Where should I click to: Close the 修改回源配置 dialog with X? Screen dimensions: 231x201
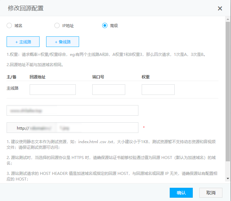click(x=220, y=8)
